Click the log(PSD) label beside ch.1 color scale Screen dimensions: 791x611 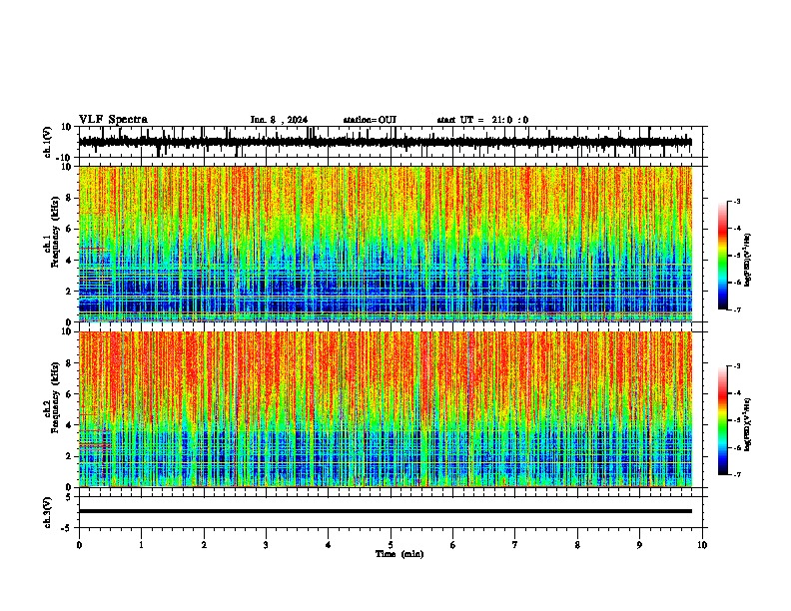coord(748,260)
